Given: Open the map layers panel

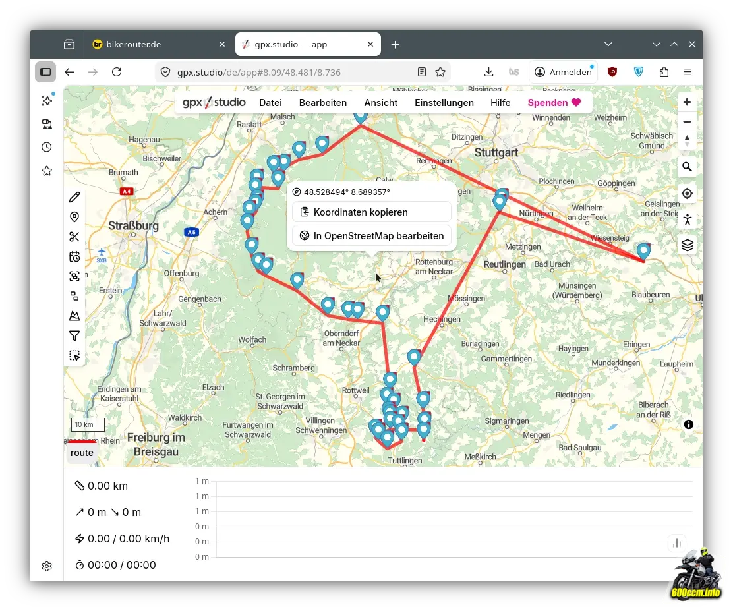Looking at the screenshot, I should point(687,245).
